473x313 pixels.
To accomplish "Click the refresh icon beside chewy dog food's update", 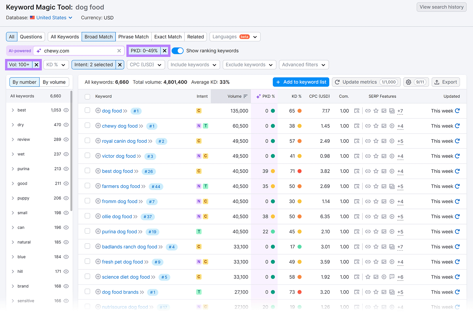I will (x=457, y=126).
